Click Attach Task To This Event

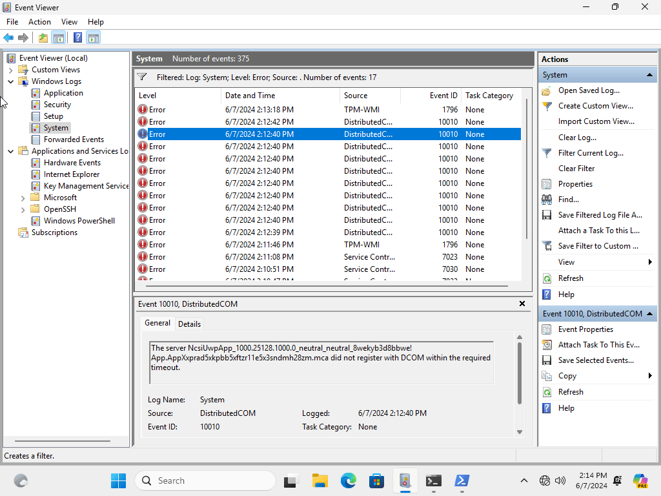click(598, 345)
